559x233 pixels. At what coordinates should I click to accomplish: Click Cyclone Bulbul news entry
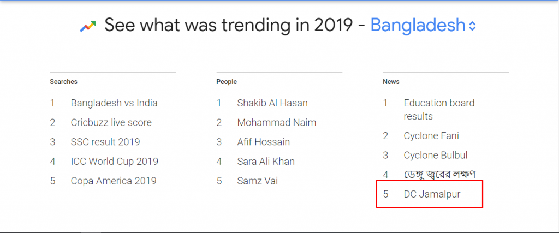(436, 155)
